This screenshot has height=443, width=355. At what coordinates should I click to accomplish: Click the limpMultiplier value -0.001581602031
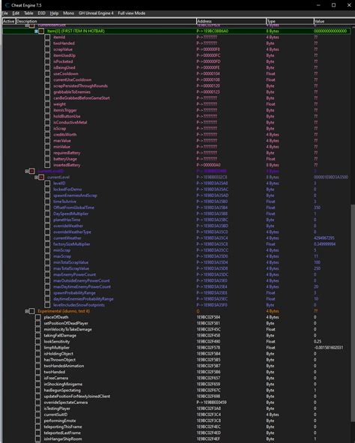tap(329, 348)
